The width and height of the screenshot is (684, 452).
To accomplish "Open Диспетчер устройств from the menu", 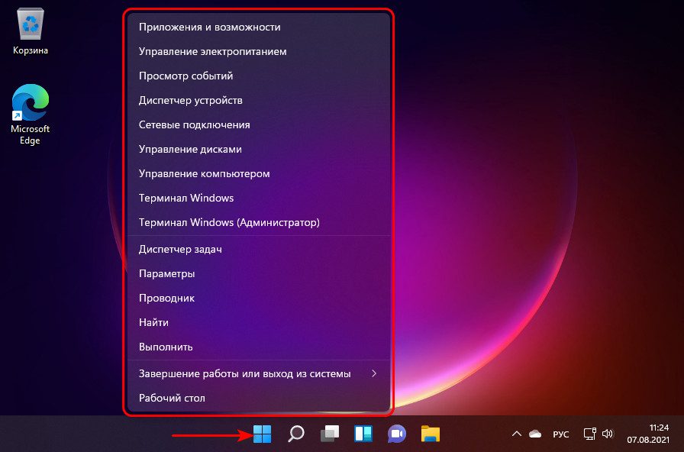I will click(259, 100).
